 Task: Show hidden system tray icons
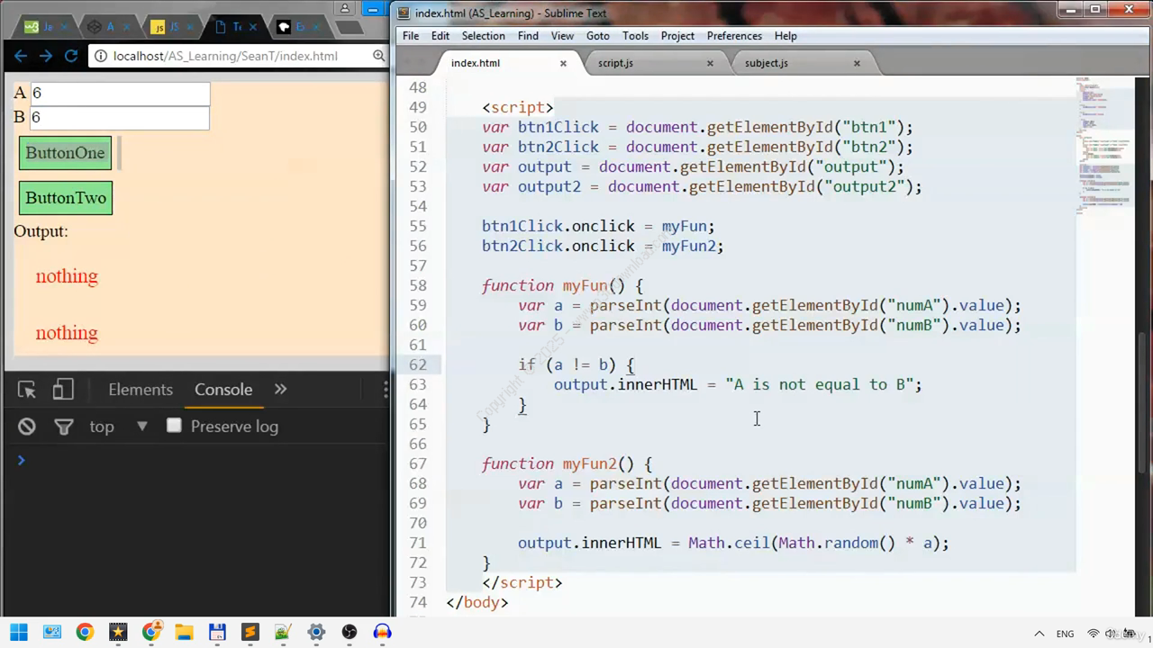click(x=1039, y=634)
